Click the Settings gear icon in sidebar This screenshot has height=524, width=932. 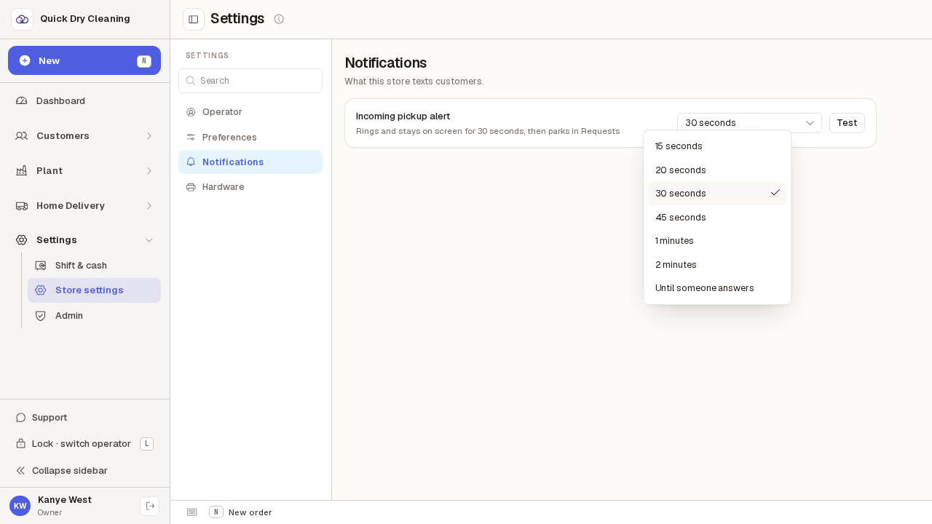22,240
